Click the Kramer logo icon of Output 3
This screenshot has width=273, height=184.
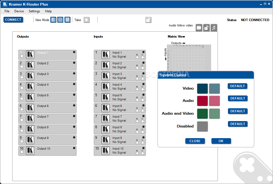click(30, 76)
